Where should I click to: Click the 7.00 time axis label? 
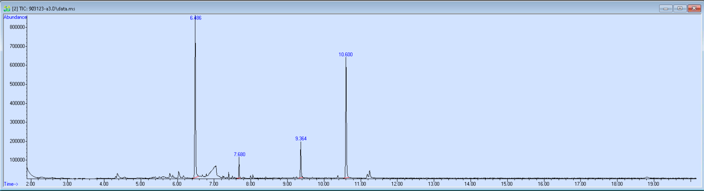tap(213, 184)
